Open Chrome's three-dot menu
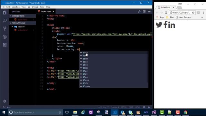Viewport: 206px width, 116px height. [204, 13]
